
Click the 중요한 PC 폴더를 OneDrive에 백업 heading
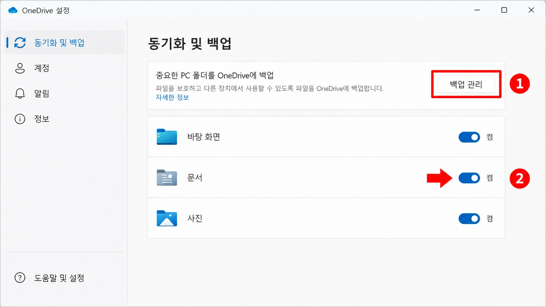point(215,75)
